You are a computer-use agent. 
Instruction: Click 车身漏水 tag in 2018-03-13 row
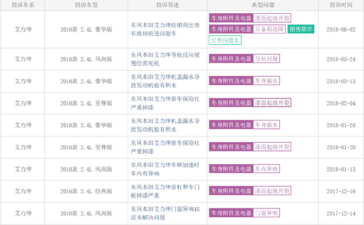266,81
